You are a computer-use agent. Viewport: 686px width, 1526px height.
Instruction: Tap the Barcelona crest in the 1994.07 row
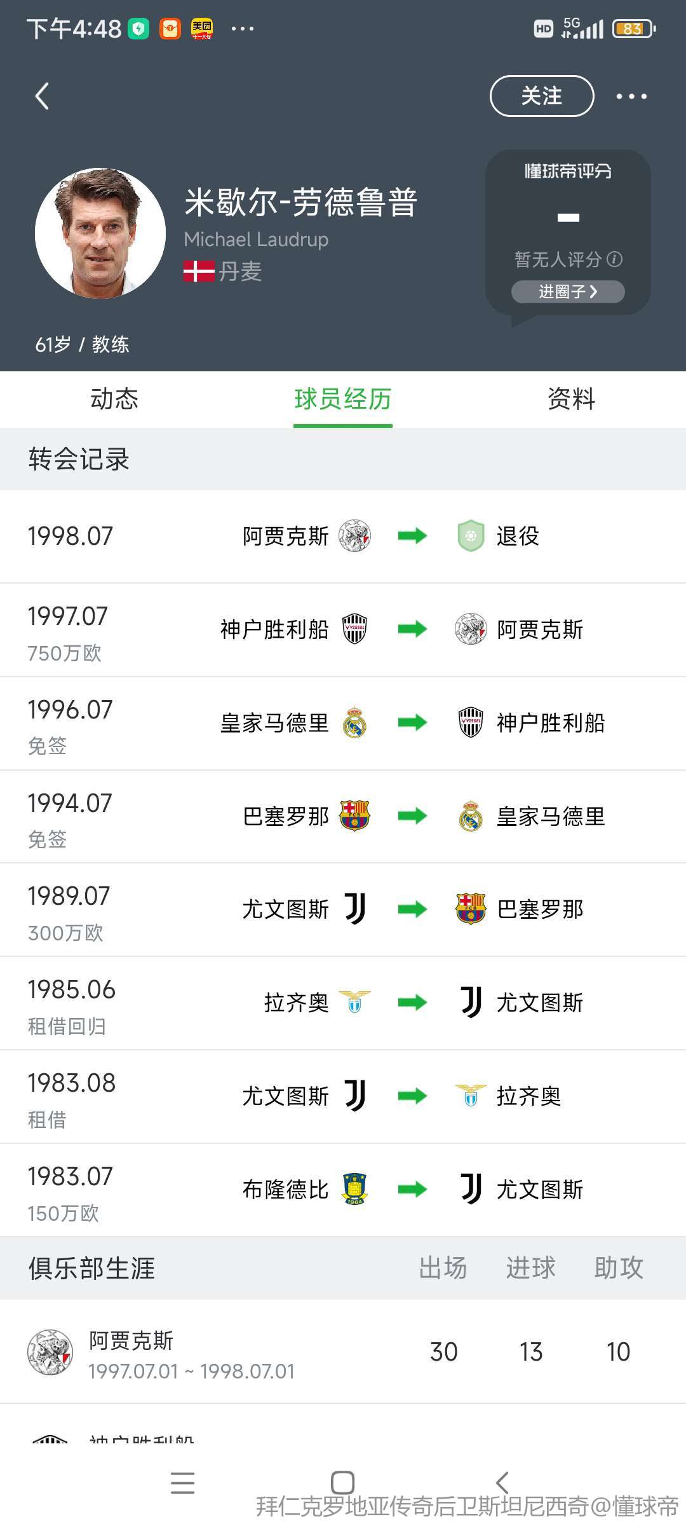tap(354, 816)
